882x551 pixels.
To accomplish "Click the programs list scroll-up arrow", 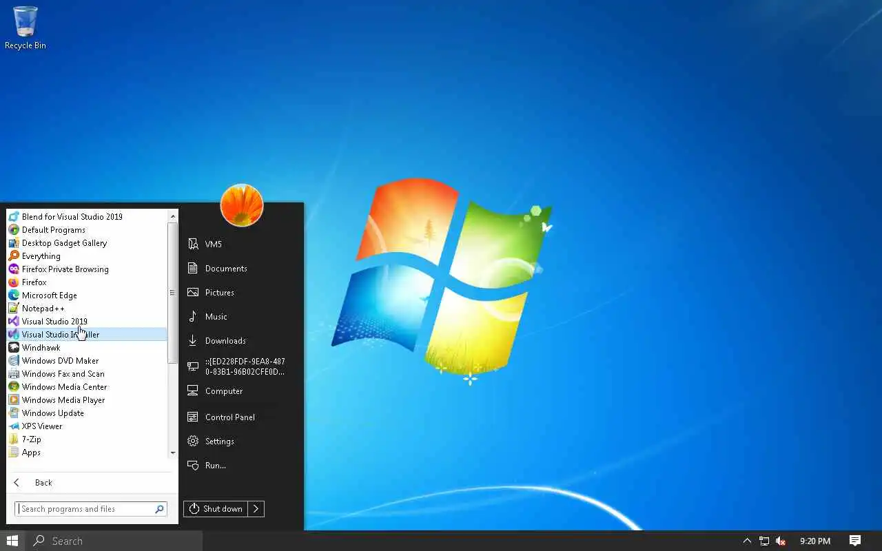I will click(x=172, y=216).
